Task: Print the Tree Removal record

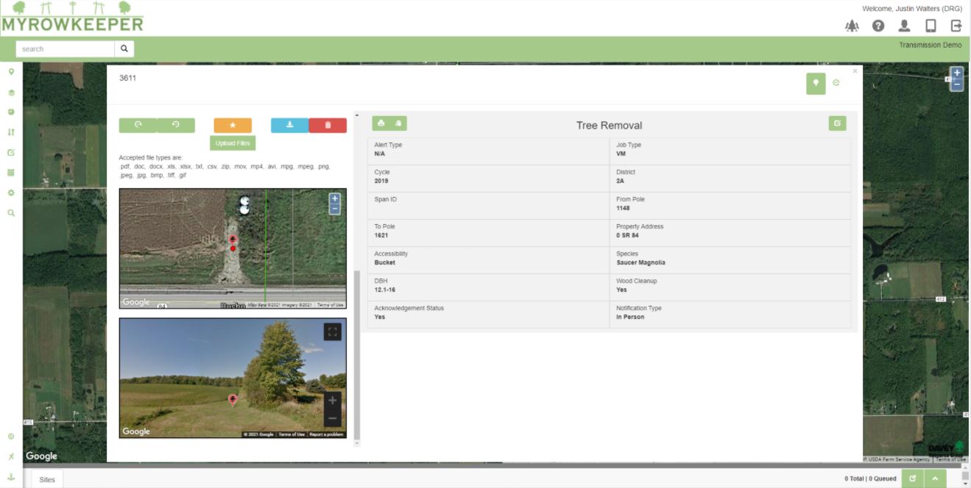Action: pyautogui.click(x=381, y=123)
